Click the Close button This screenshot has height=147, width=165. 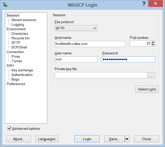coord(146,139)
